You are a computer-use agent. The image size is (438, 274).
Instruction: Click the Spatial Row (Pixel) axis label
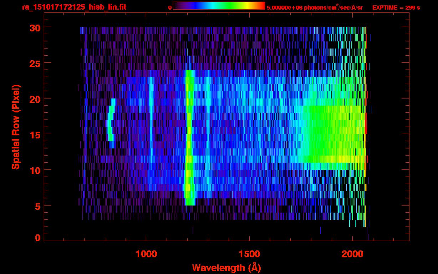tap(16, 127)
